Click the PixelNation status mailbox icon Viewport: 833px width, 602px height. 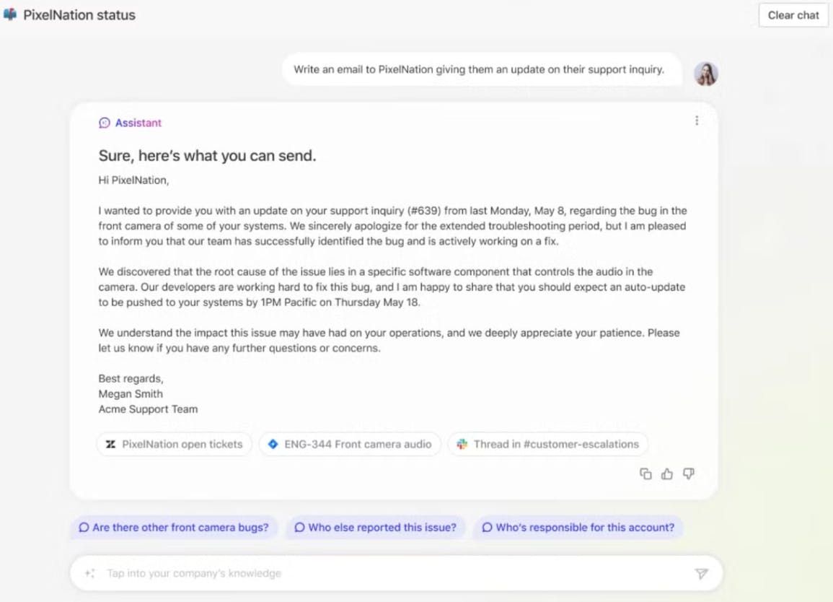(x=10, y=14)
